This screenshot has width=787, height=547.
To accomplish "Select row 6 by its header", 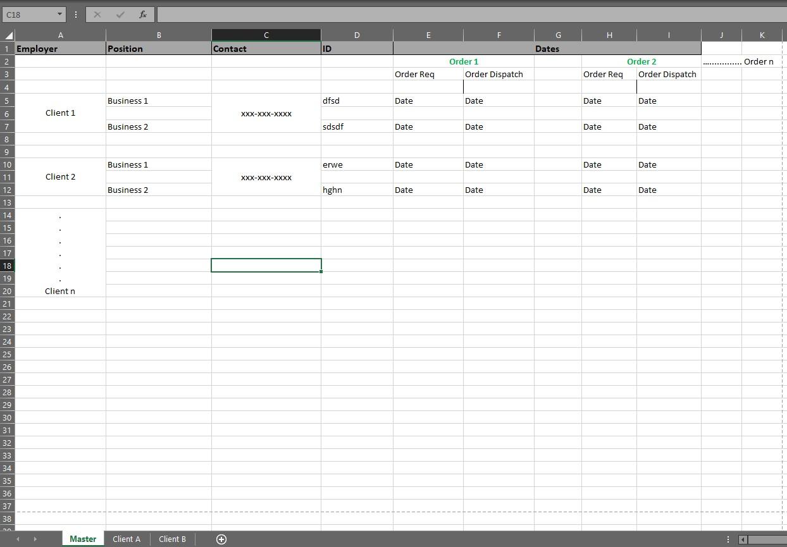I will pos(7,113).
